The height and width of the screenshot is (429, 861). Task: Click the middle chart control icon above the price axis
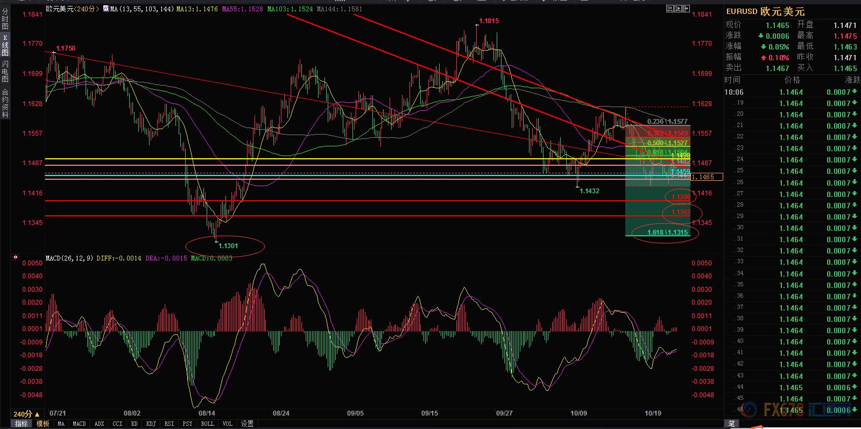click(677, 9)
